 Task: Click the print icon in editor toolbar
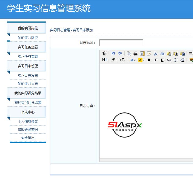coord(136,54)
